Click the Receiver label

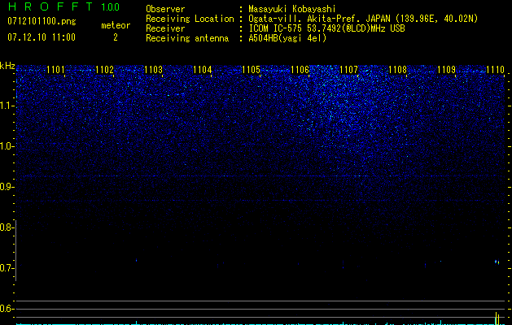tap(165, 28)
